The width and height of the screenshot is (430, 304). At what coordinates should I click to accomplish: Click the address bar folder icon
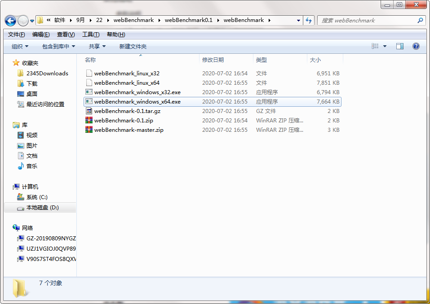tap(40, 20)
